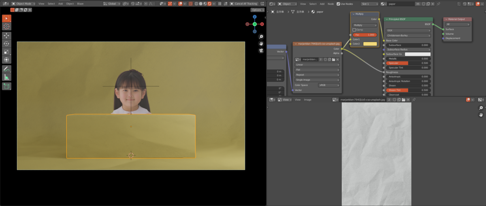Click the viewport zoom magnifier gizmo
Image resolution: width=486 pixels, height=206 pixels.
(x=261, y=36)
